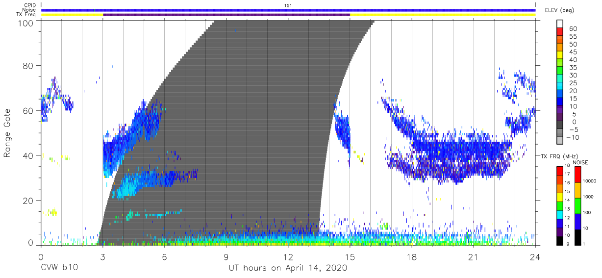Click the CVW b10 radar beam label

[58, 268]
